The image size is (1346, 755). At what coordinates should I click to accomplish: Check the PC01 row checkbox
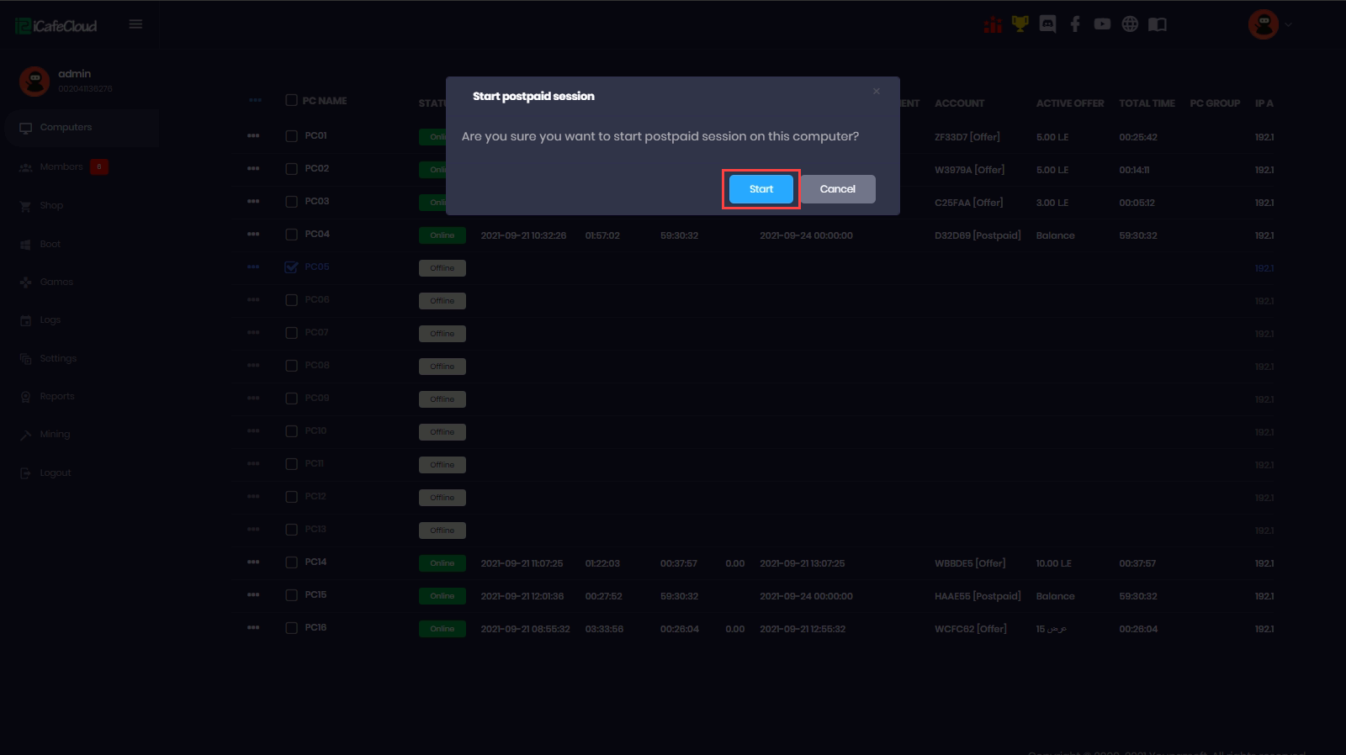coord(291,136)
